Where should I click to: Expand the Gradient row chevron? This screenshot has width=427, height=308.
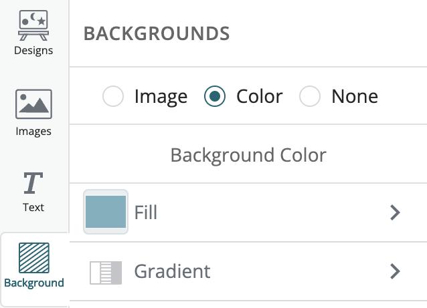(x=395, y=271)
